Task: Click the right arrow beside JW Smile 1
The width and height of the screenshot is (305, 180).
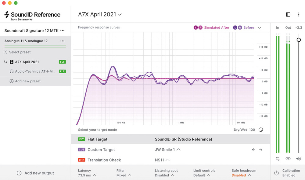Action: [x=261, y=150]
